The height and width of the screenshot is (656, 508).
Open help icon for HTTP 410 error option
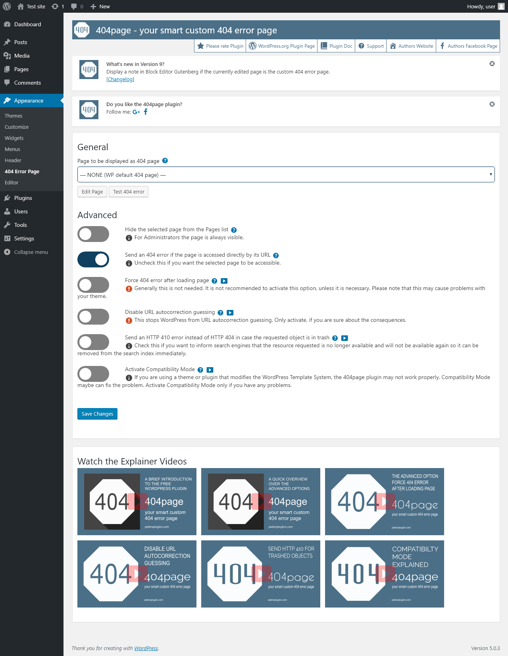pyautogui.click(x=335, y=338)
